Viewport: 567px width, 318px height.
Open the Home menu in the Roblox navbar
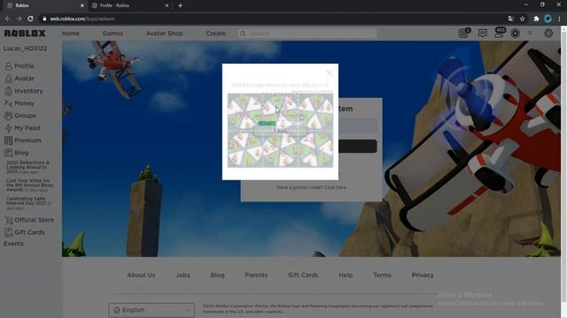71,34
